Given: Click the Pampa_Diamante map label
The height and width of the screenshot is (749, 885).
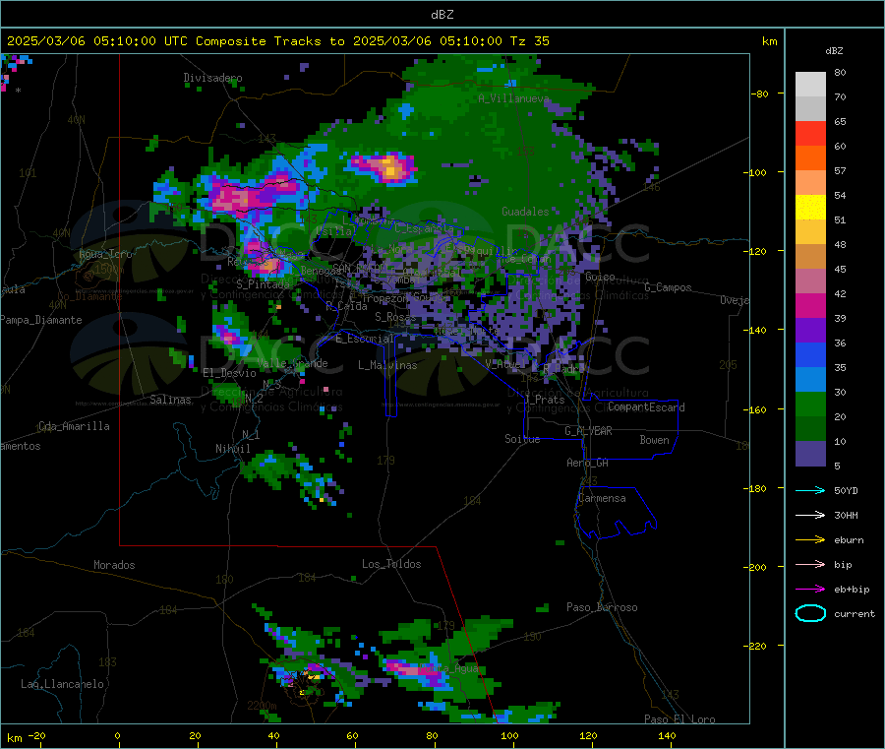Looking at the screenshot, I should pyautogui.click(x=41, y=320).
